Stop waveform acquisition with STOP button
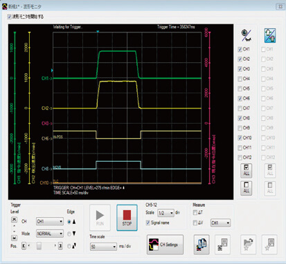 [127, 218]
